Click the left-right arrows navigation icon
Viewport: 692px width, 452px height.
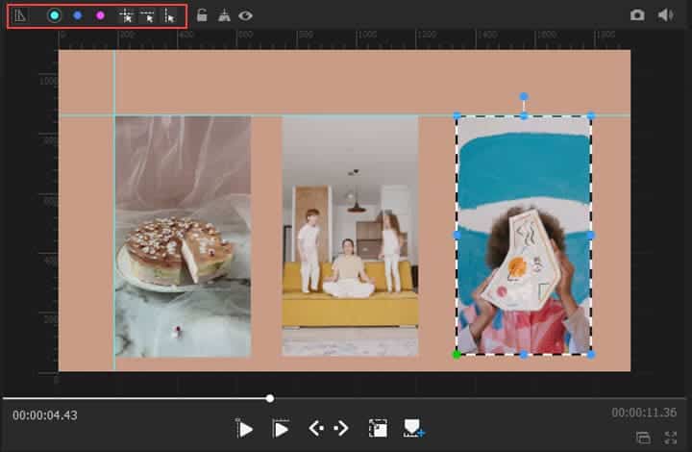(x=328, y=429)
